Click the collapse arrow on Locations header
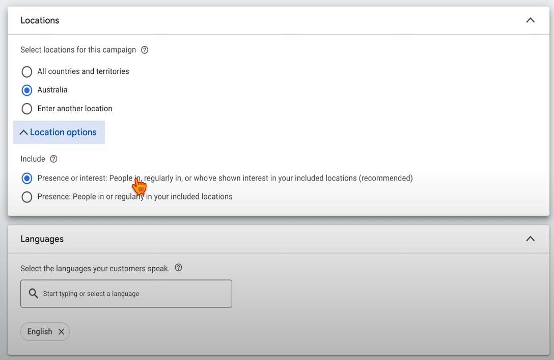The image size is (554, 360). (530, 20)
